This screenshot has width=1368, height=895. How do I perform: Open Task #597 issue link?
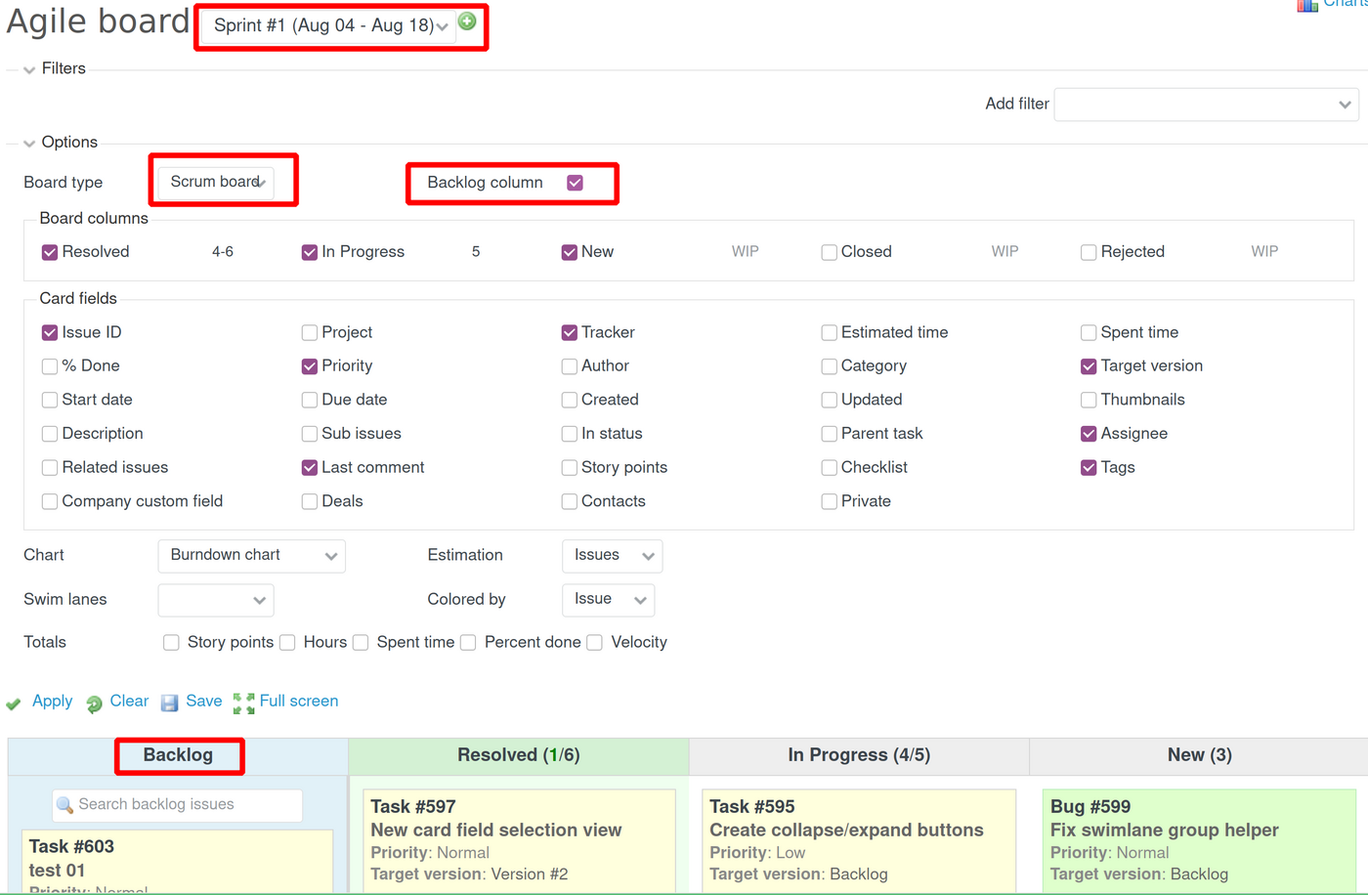tap(413, 807)
